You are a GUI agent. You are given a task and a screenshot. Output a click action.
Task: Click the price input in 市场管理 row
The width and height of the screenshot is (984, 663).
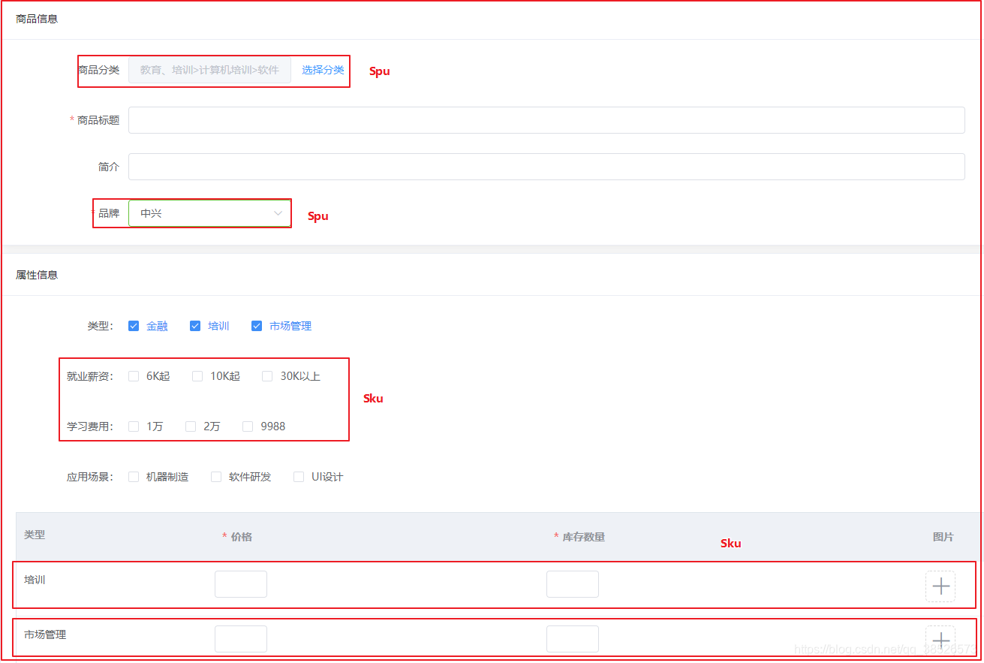(241, 639)
